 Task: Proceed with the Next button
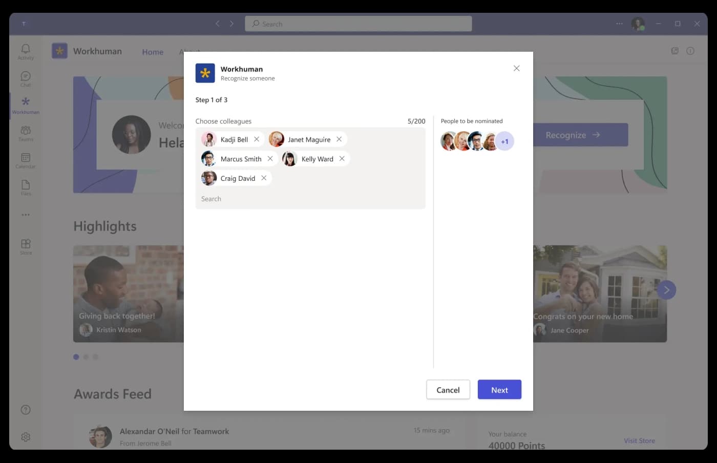499,389
